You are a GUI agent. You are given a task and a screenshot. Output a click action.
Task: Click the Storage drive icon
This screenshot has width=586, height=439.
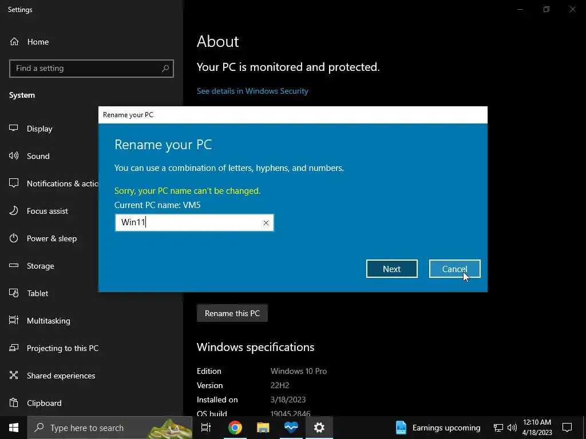point(14,265)
